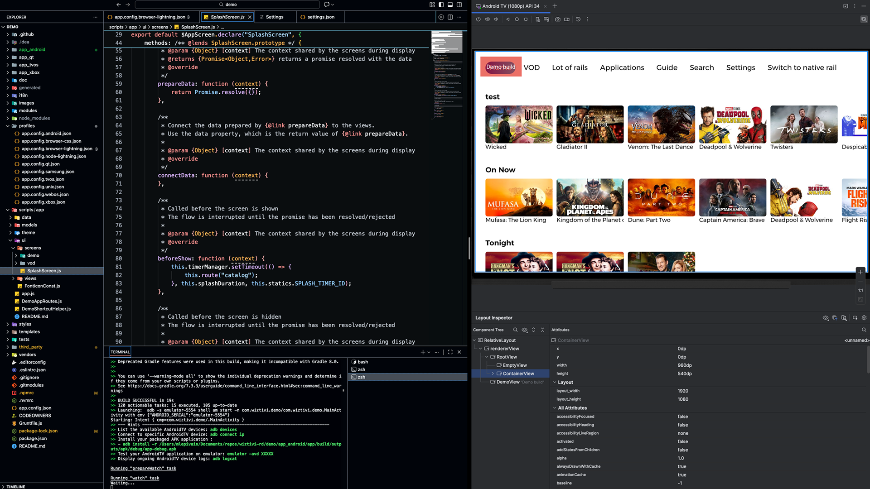Click the Demo build button
The height and width of the screenshot is (489, 870).
point(500,67)
